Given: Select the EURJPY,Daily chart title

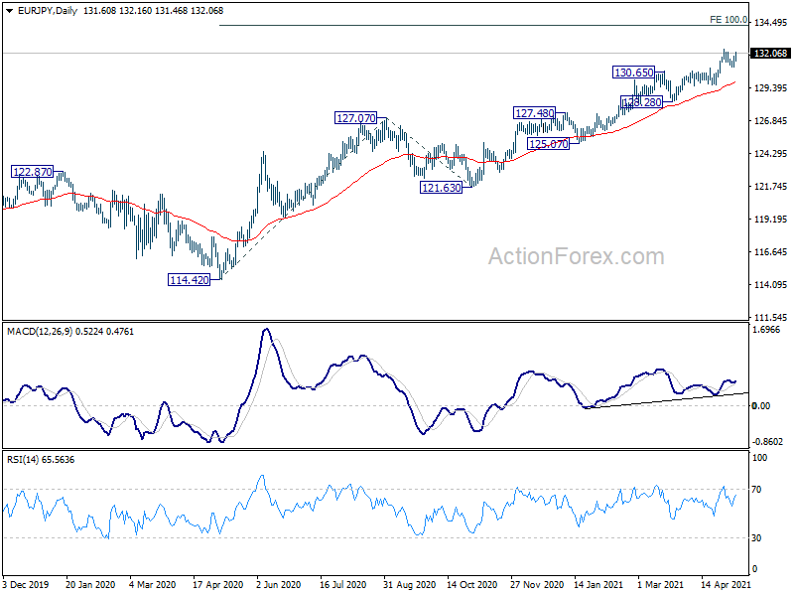Looking at the screenshot, I should [47, 11].
